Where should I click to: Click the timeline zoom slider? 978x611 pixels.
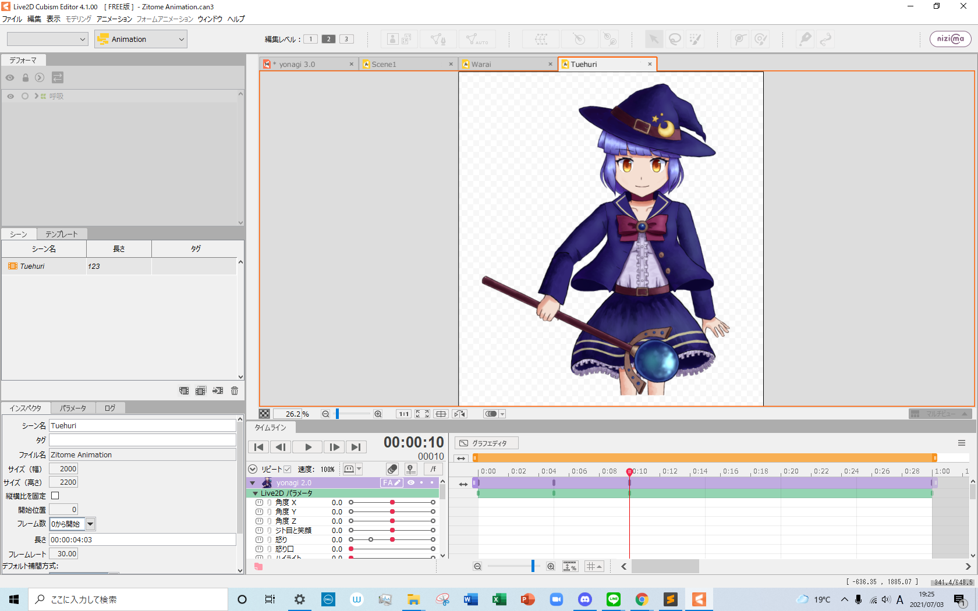coord(514,566)
